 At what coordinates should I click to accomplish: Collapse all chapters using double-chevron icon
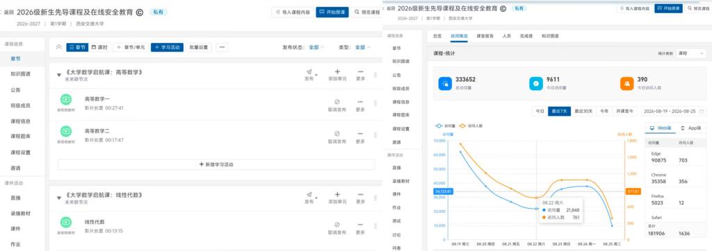[x=58, y=47]
